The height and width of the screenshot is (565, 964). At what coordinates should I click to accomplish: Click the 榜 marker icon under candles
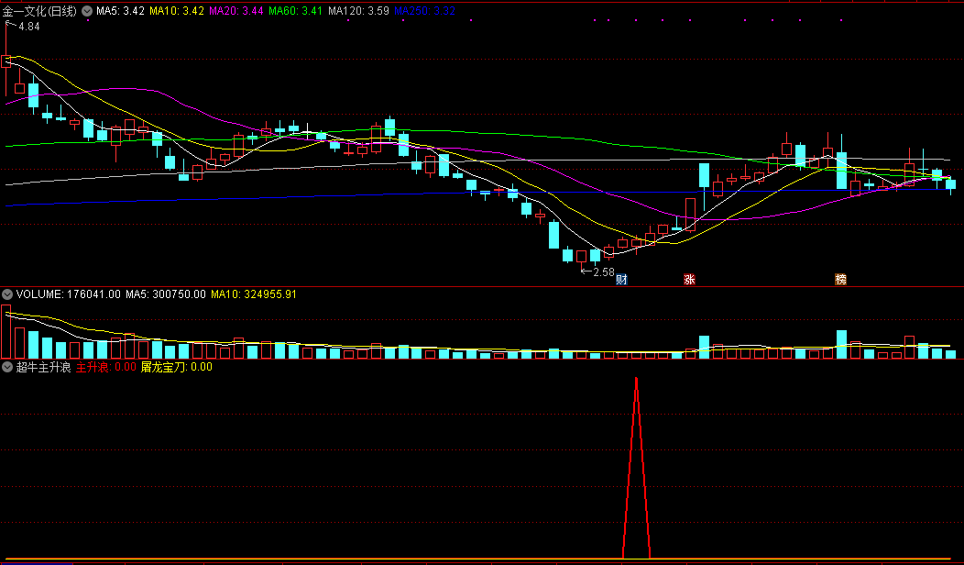pos(840,280)
